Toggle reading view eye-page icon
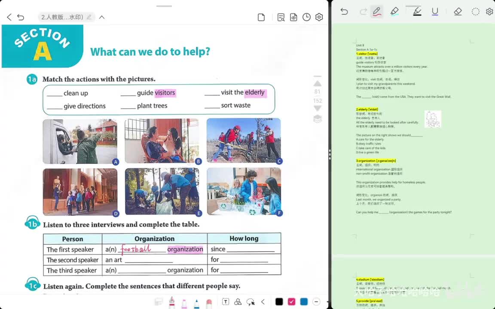This screenshot has width=495, height=309. tap(293, 17)
